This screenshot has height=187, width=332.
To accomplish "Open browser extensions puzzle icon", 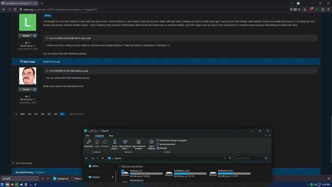I will (323, 9).
